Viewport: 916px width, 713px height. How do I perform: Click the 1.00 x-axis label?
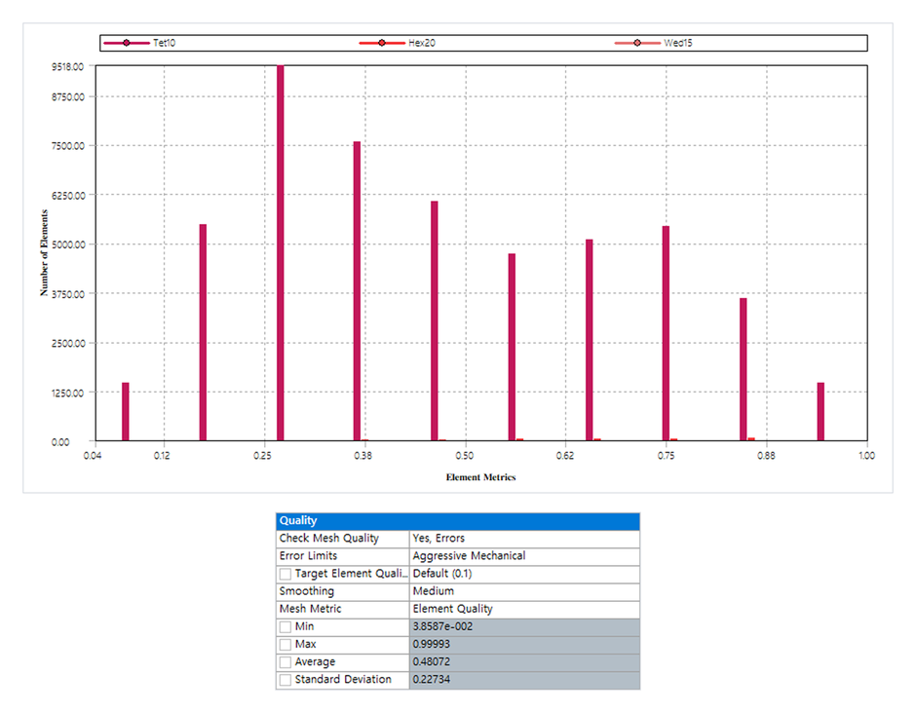(x=867, y=456)
